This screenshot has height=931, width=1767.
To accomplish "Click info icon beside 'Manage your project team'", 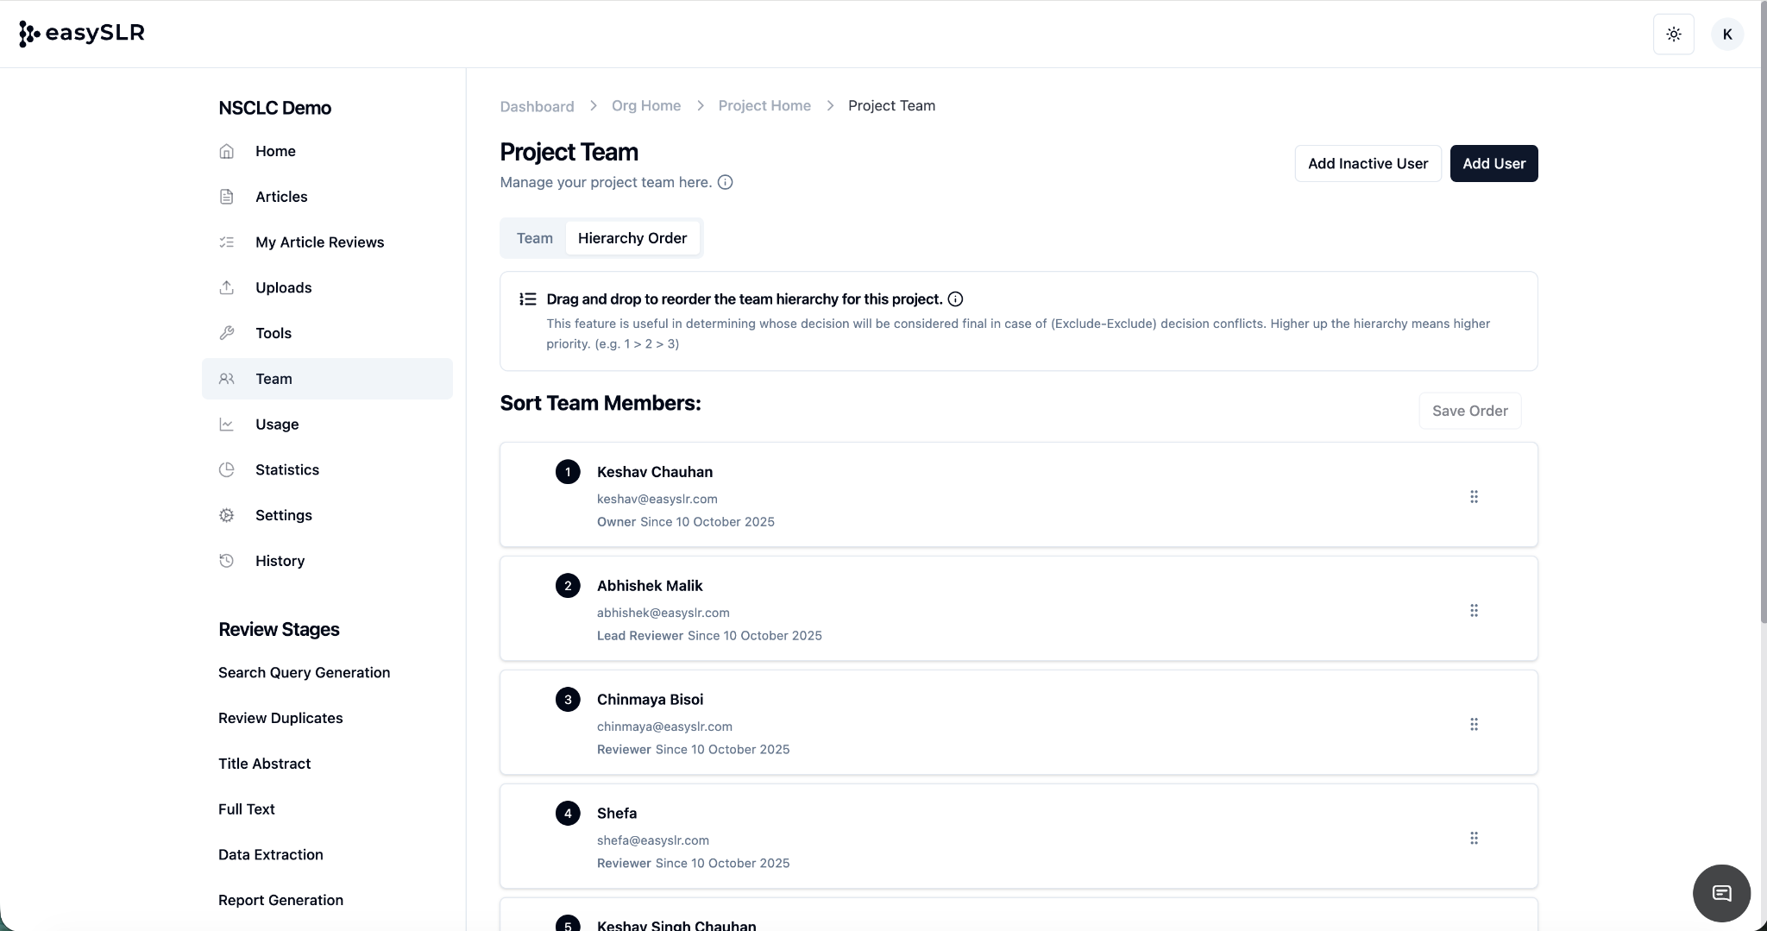I will pyautogui.click(x=726, y=182).
